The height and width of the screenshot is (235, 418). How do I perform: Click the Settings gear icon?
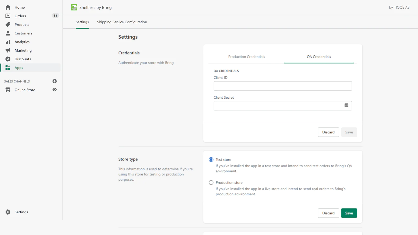coord(8,212)
